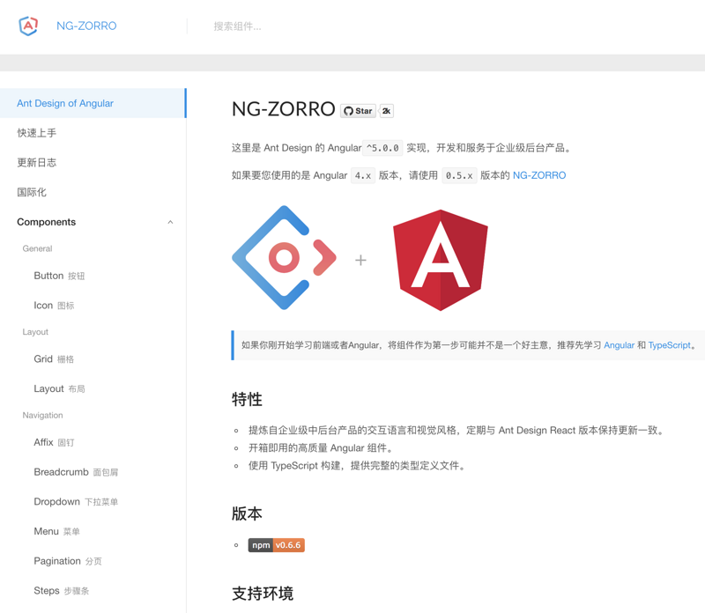Click the 特性 section heading
The image size is (705, 613).
coord(247,399)
